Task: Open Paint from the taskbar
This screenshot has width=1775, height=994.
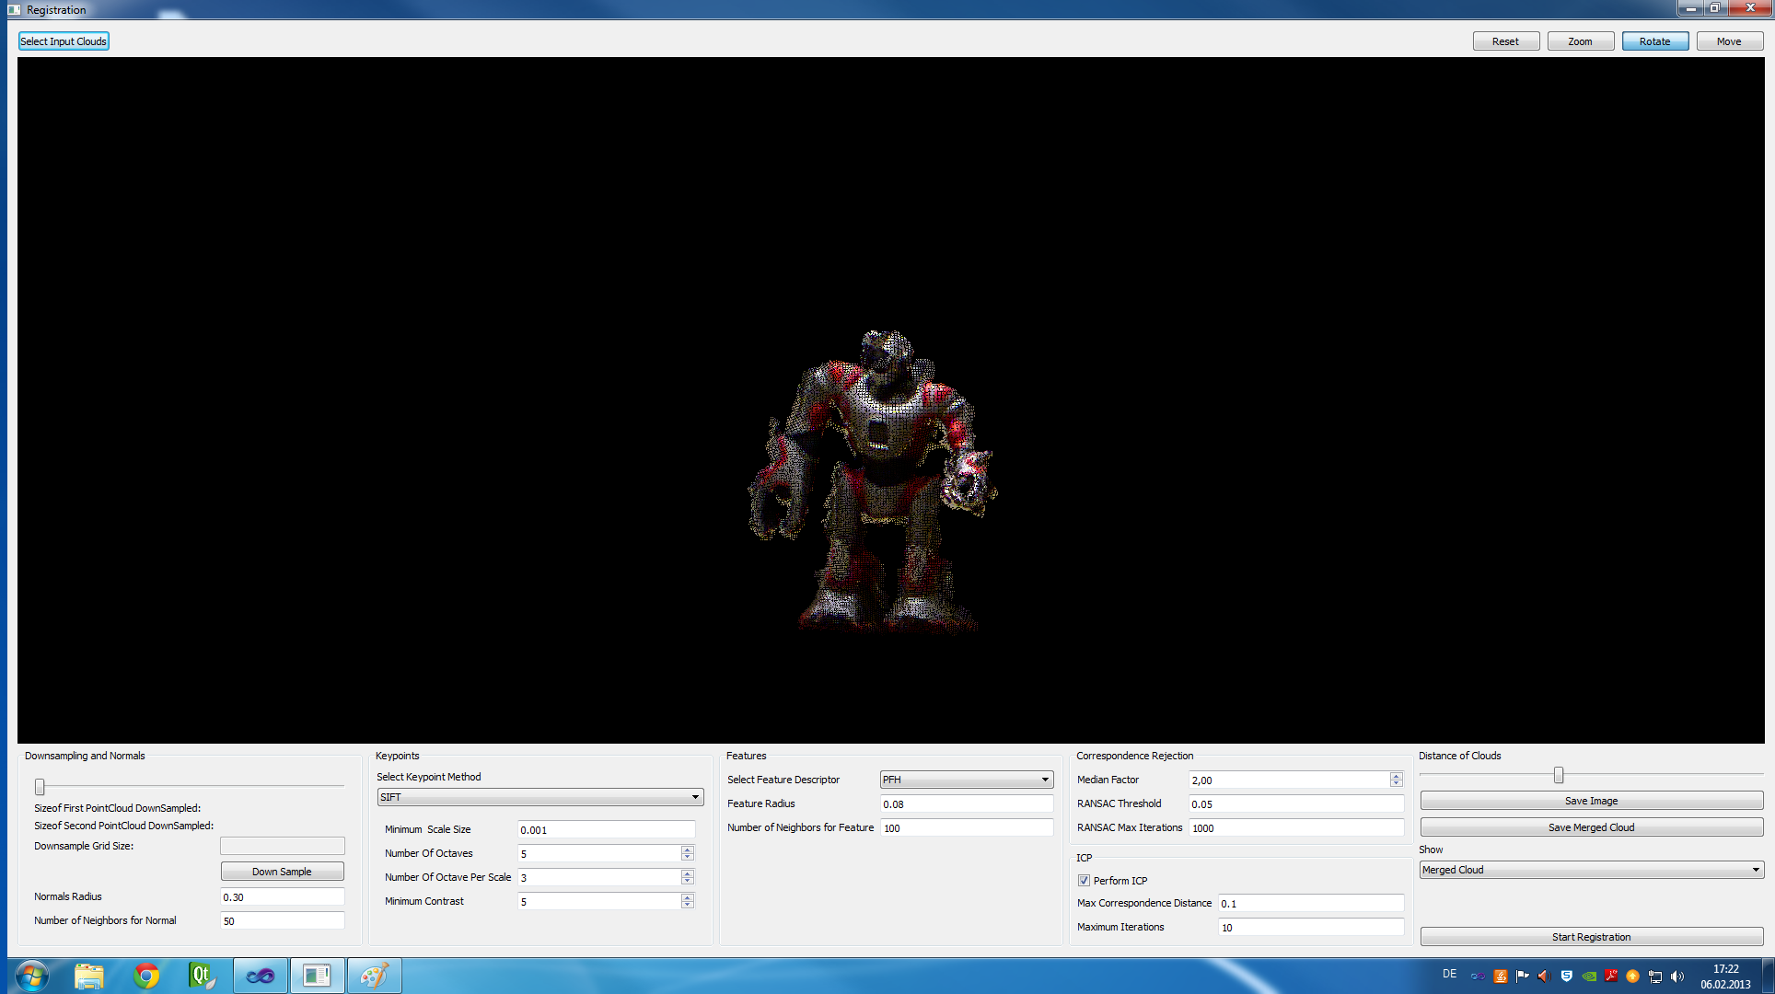Action: (x=374, y=976)
